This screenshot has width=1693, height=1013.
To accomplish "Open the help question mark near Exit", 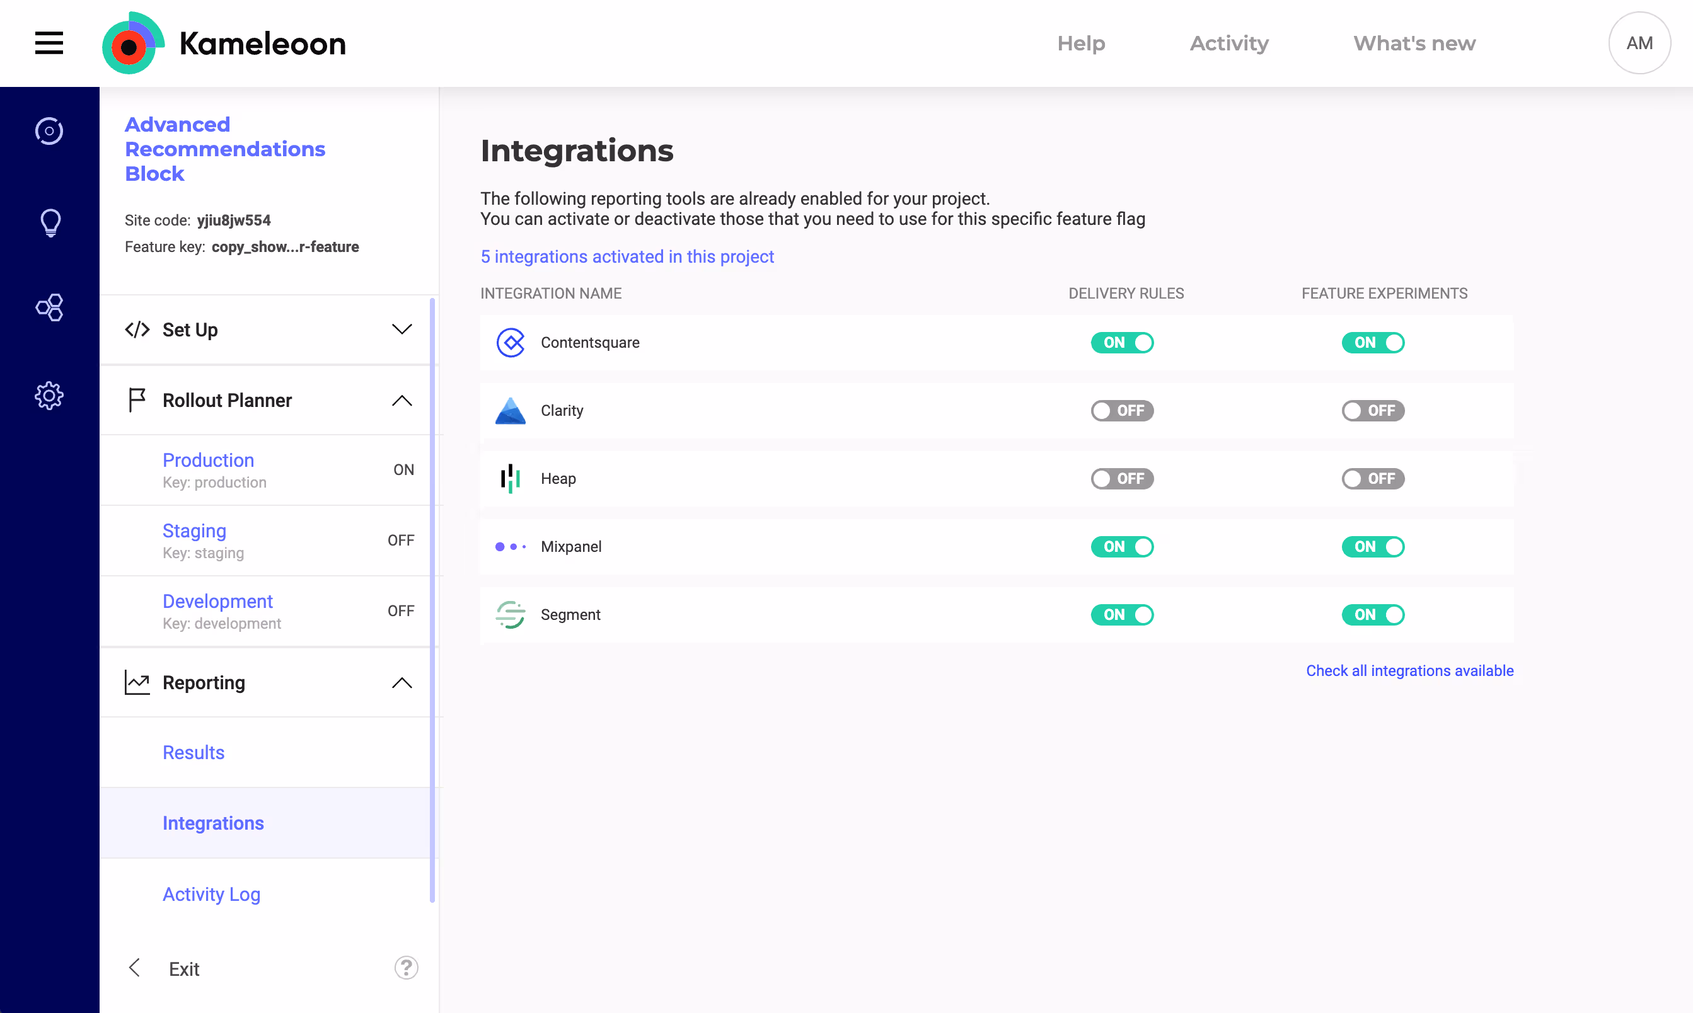I will tap(407, 968).
